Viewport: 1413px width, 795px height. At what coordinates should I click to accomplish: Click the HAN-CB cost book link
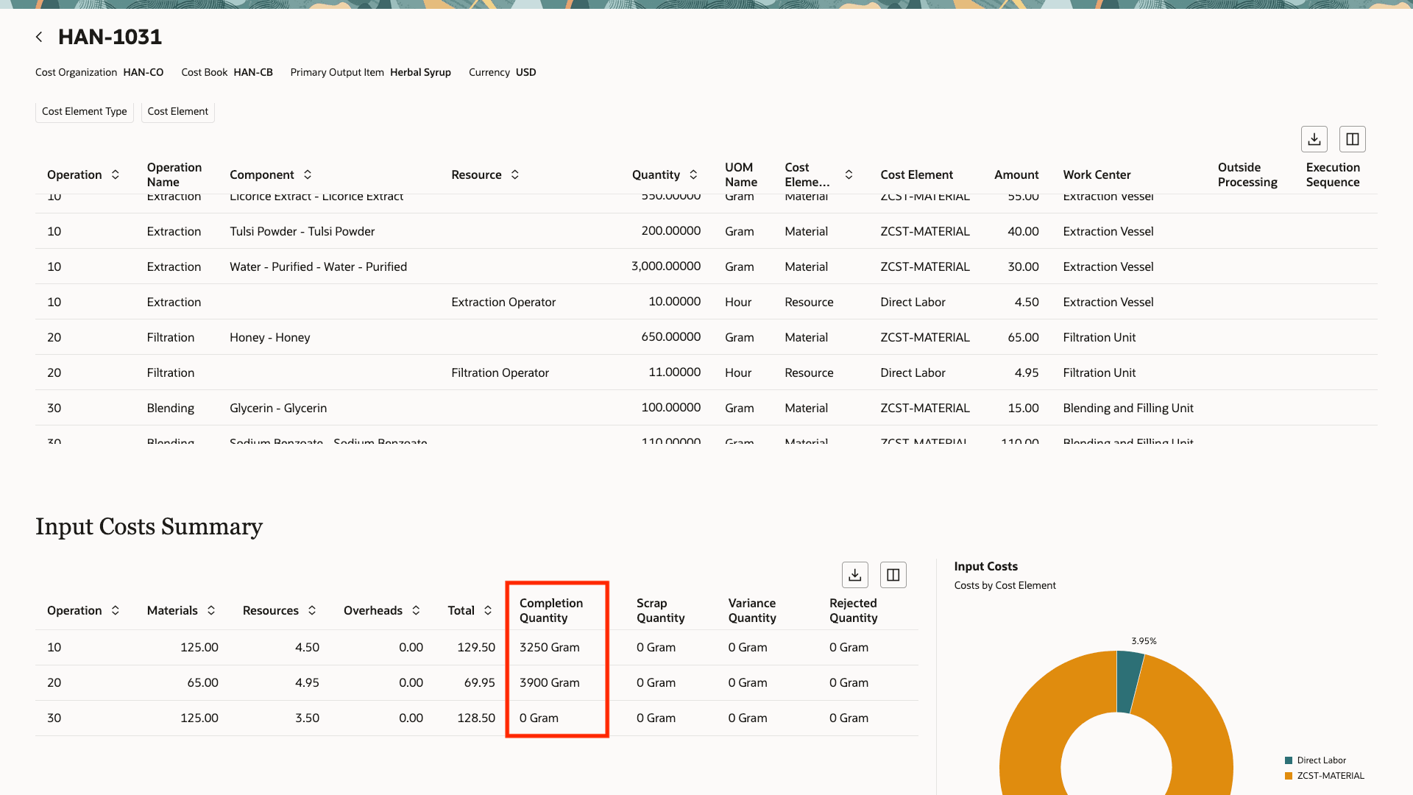pos(253,72)
